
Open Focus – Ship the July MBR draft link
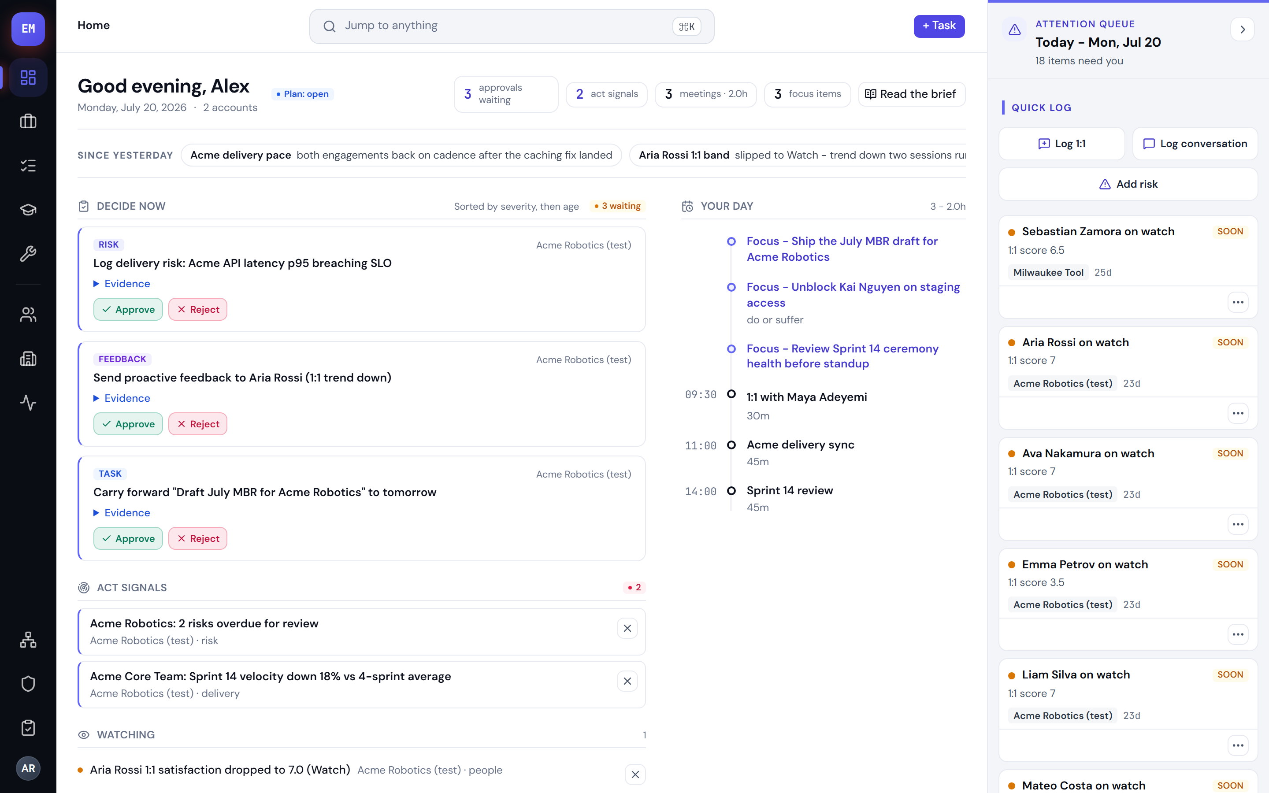(x=842, y=249)
